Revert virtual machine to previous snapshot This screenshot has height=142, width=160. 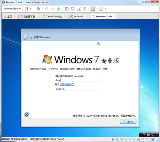pos(53,9)
